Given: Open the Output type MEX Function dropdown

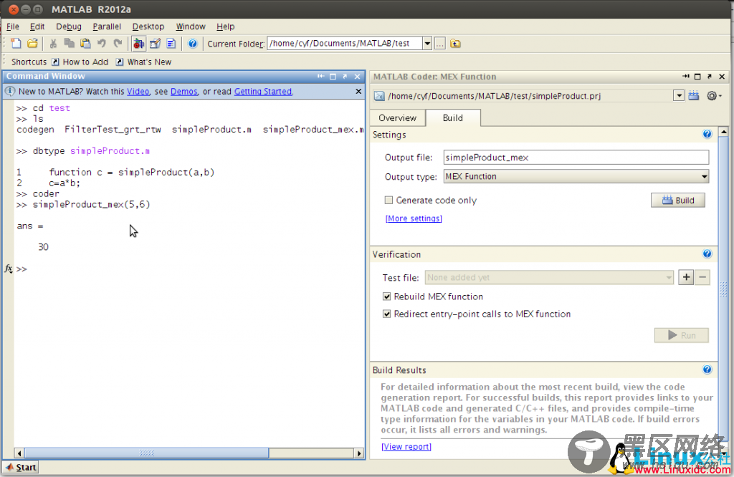Looking at the screenshot, I should (576, 176).
